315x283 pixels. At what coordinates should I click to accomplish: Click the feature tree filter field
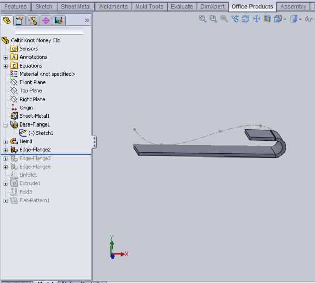49,32
